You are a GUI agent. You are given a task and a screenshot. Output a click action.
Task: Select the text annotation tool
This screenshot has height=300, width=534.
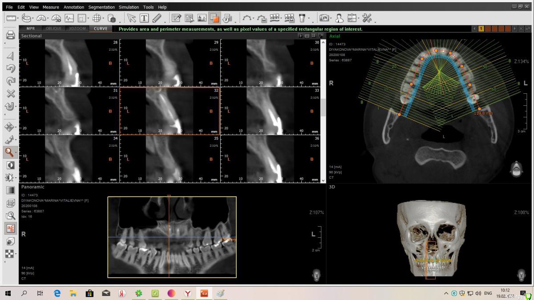coord(144,18)
